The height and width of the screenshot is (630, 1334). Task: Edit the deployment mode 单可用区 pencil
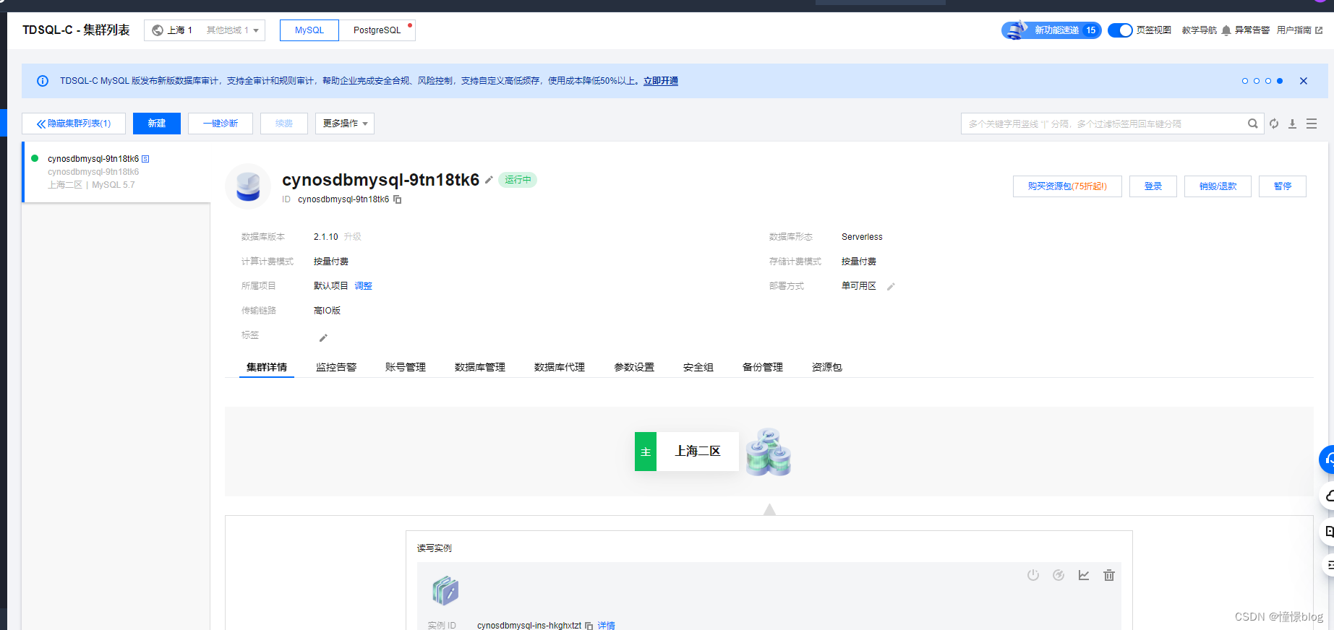tap(891, 287)
